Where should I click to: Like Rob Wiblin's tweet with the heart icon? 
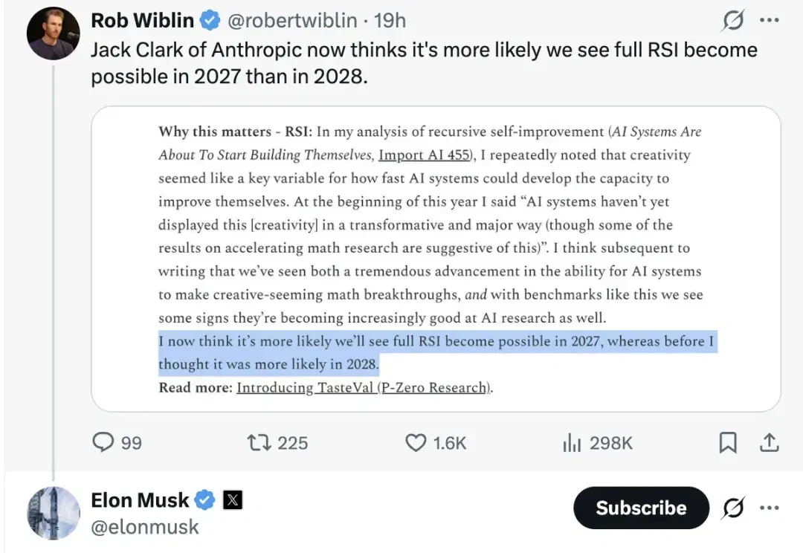coord(416,442)
